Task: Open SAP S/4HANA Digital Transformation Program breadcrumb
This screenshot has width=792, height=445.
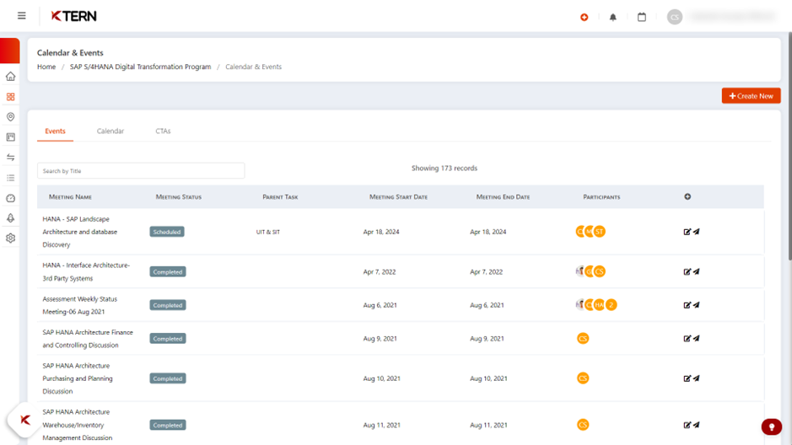Action: coord(140,67)
